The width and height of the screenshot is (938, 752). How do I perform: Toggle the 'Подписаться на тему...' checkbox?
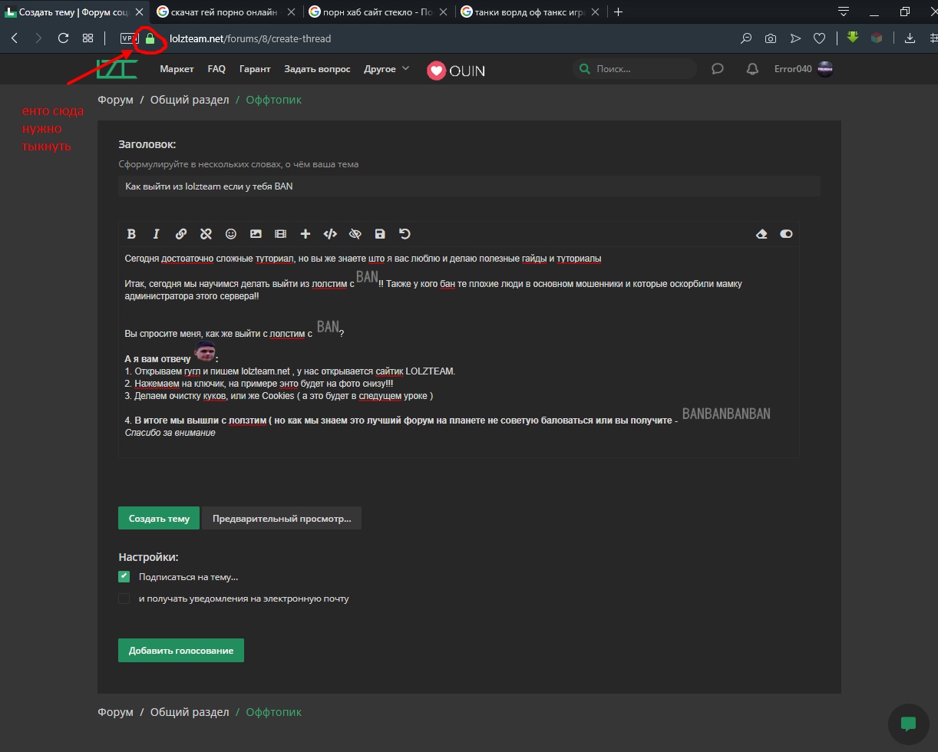tap(124, 576)
